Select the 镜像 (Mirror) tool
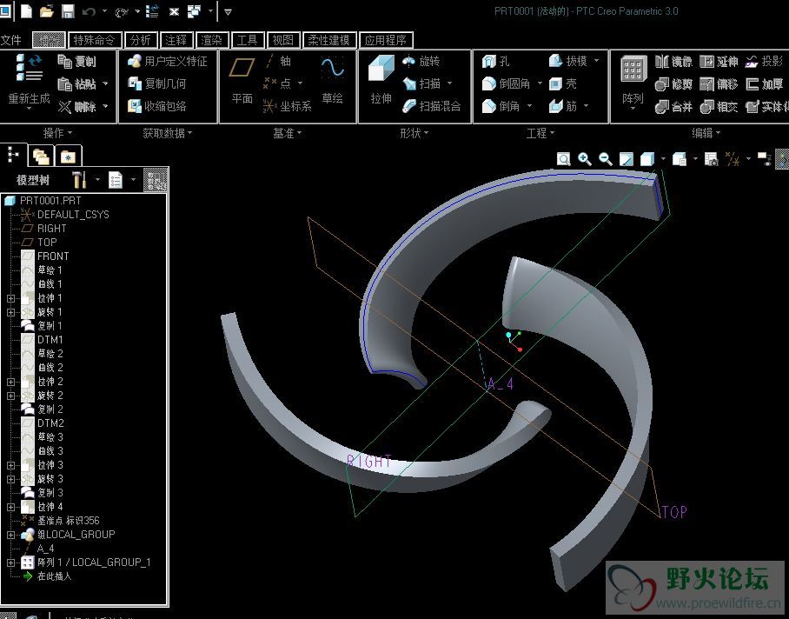The image size is (789, 619). pyautogui.click(x=673, y=62)
